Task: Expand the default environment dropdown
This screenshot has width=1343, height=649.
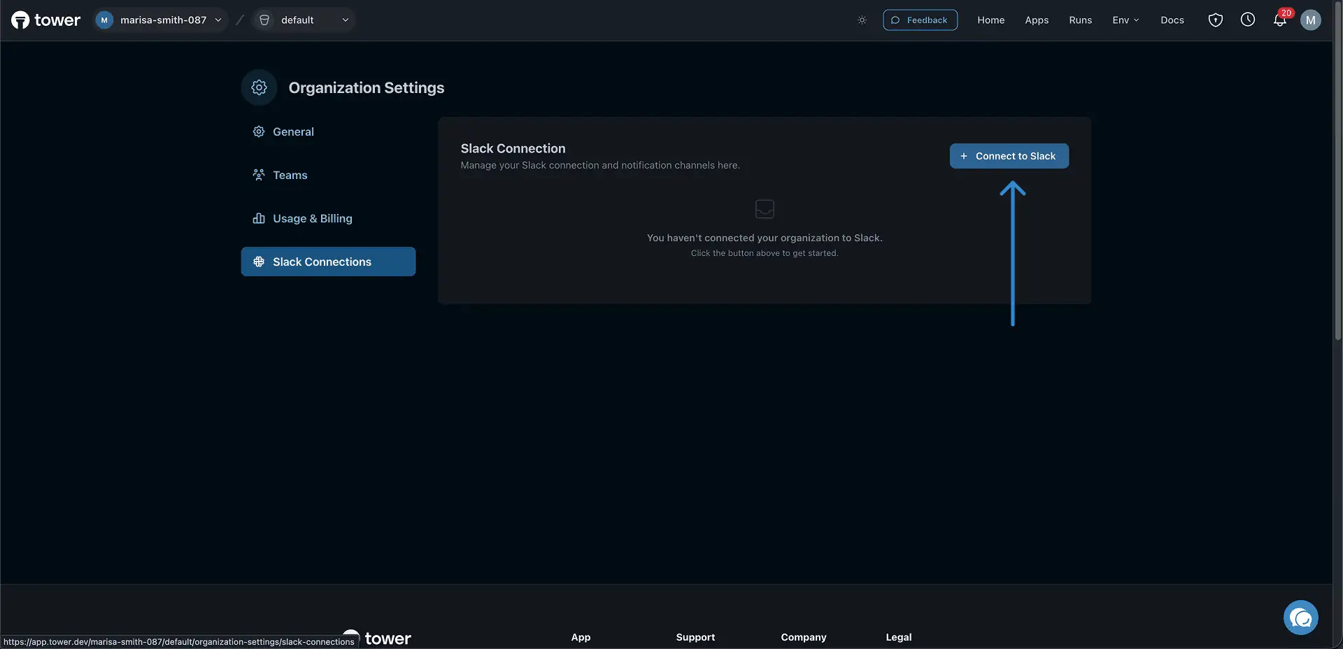Action: pos(304,20)
